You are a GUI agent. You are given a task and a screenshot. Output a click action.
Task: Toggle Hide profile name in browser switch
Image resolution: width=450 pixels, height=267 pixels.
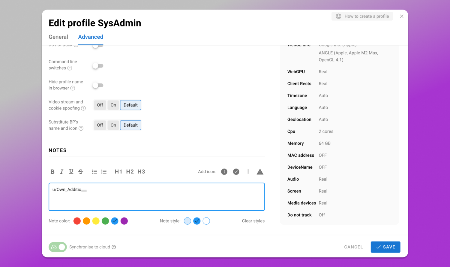[x=98, y=85]
